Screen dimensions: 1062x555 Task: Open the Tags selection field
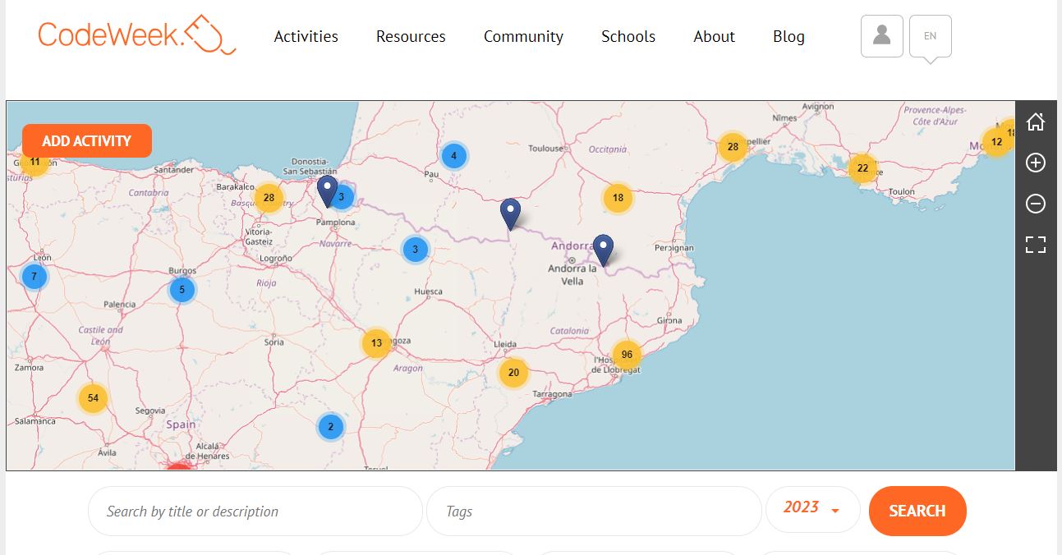(x=593, y=511)
